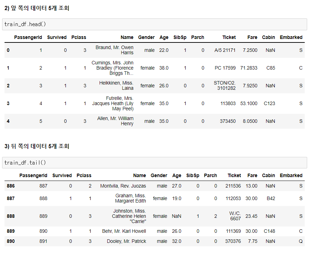Click the ticket value '373450'

[228, 121]
